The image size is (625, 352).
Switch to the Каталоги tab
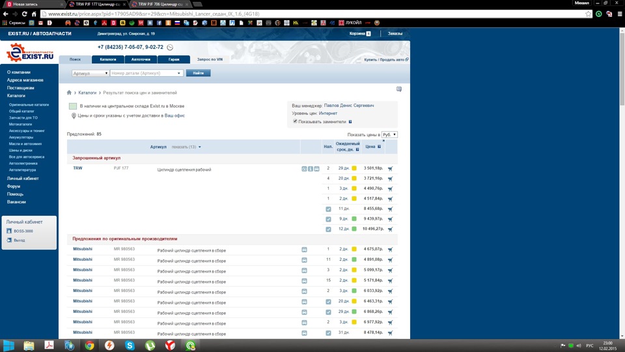(x=107, y=59)
